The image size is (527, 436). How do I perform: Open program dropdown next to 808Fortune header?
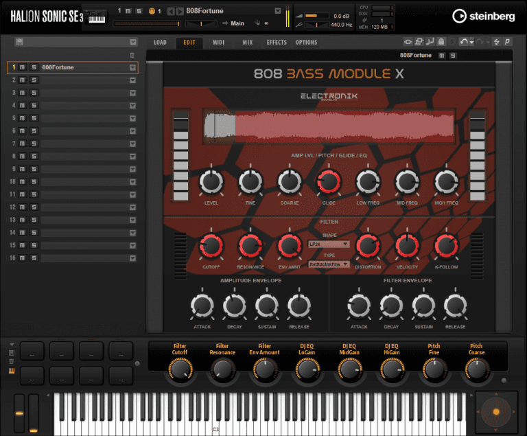[x=278, y=11]
